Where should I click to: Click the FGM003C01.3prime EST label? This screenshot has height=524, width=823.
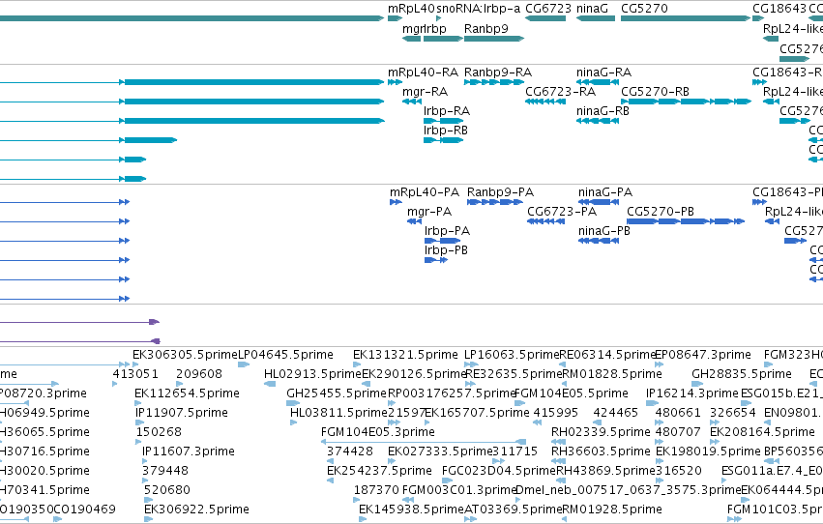click(x=460, y=490)
